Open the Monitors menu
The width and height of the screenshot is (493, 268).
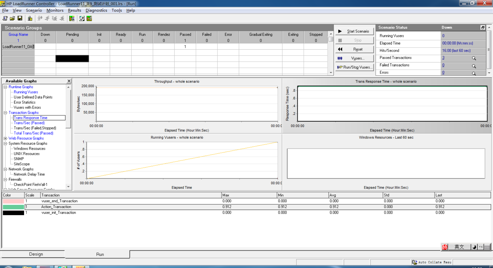pos(55,10)
